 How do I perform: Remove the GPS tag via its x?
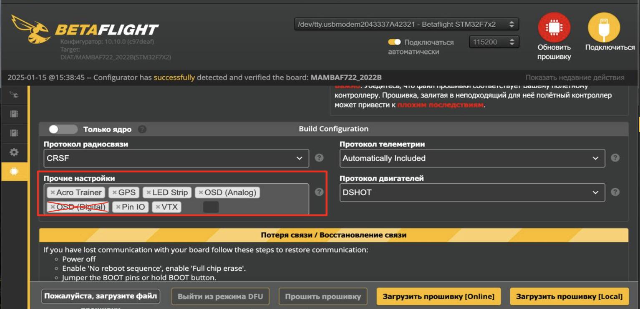[x=114, y=192]
